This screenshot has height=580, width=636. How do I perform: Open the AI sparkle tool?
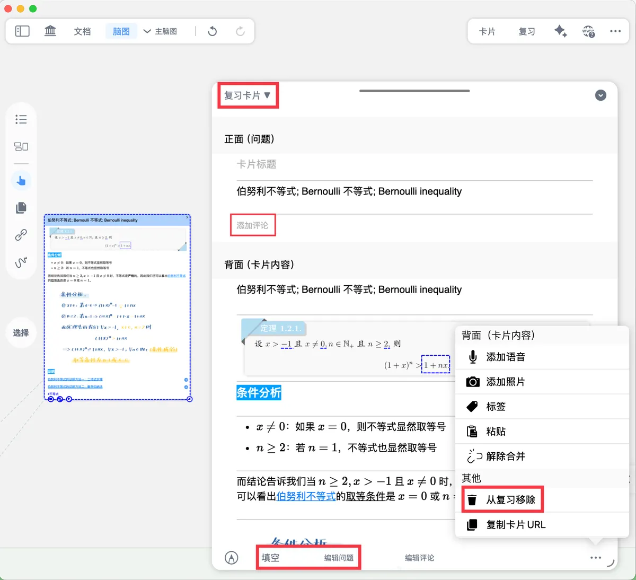[560, 31]
